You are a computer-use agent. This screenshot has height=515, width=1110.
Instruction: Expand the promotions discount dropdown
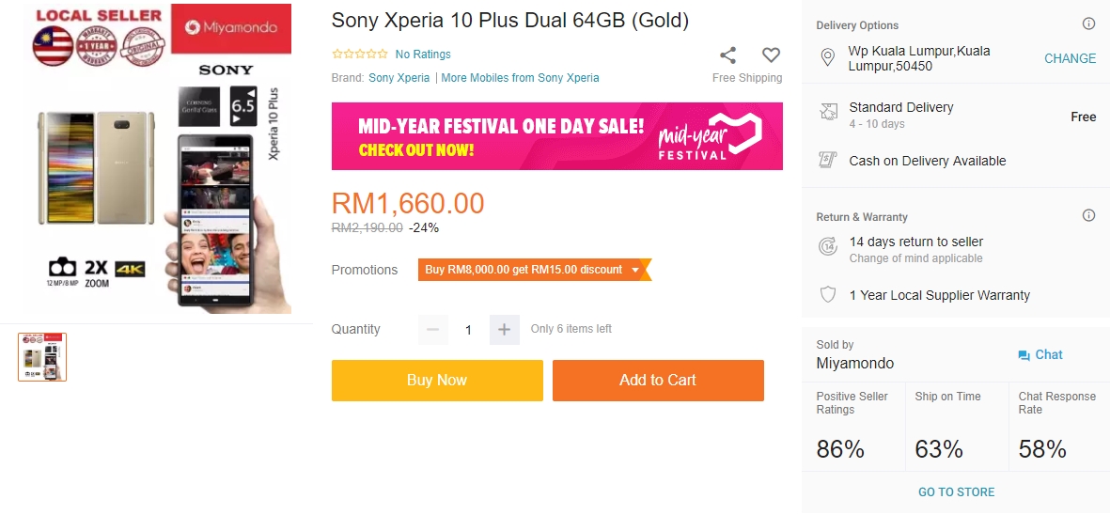[635, 270]
